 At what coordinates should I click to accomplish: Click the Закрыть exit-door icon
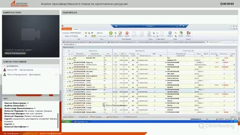(188, 33)
